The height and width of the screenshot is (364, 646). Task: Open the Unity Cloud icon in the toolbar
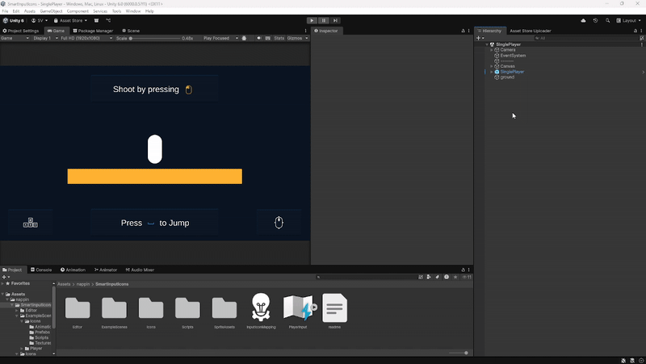pos(583,21)
